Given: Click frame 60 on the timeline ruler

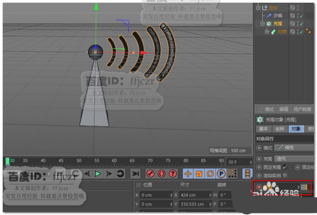Looking at the screenshot, I should click(114, 161).
